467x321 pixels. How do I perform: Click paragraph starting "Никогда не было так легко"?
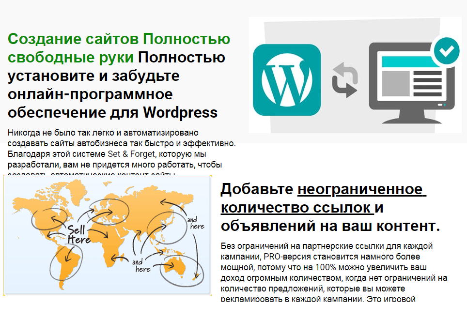click(121, 149)
